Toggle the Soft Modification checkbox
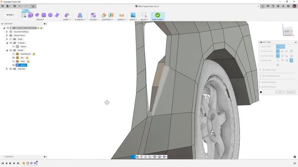Screen dimensions: 298x167 264,76
